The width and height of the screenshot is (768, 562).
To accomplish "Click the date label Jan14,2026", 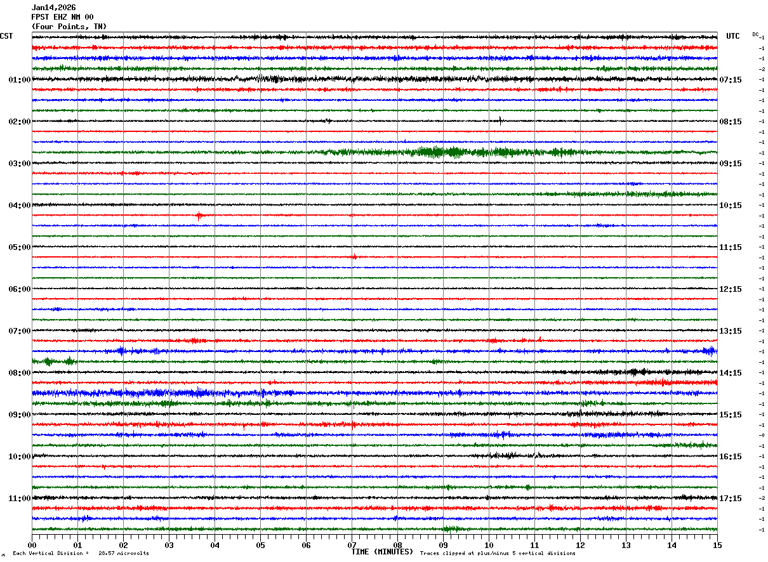I will (53, 8).
